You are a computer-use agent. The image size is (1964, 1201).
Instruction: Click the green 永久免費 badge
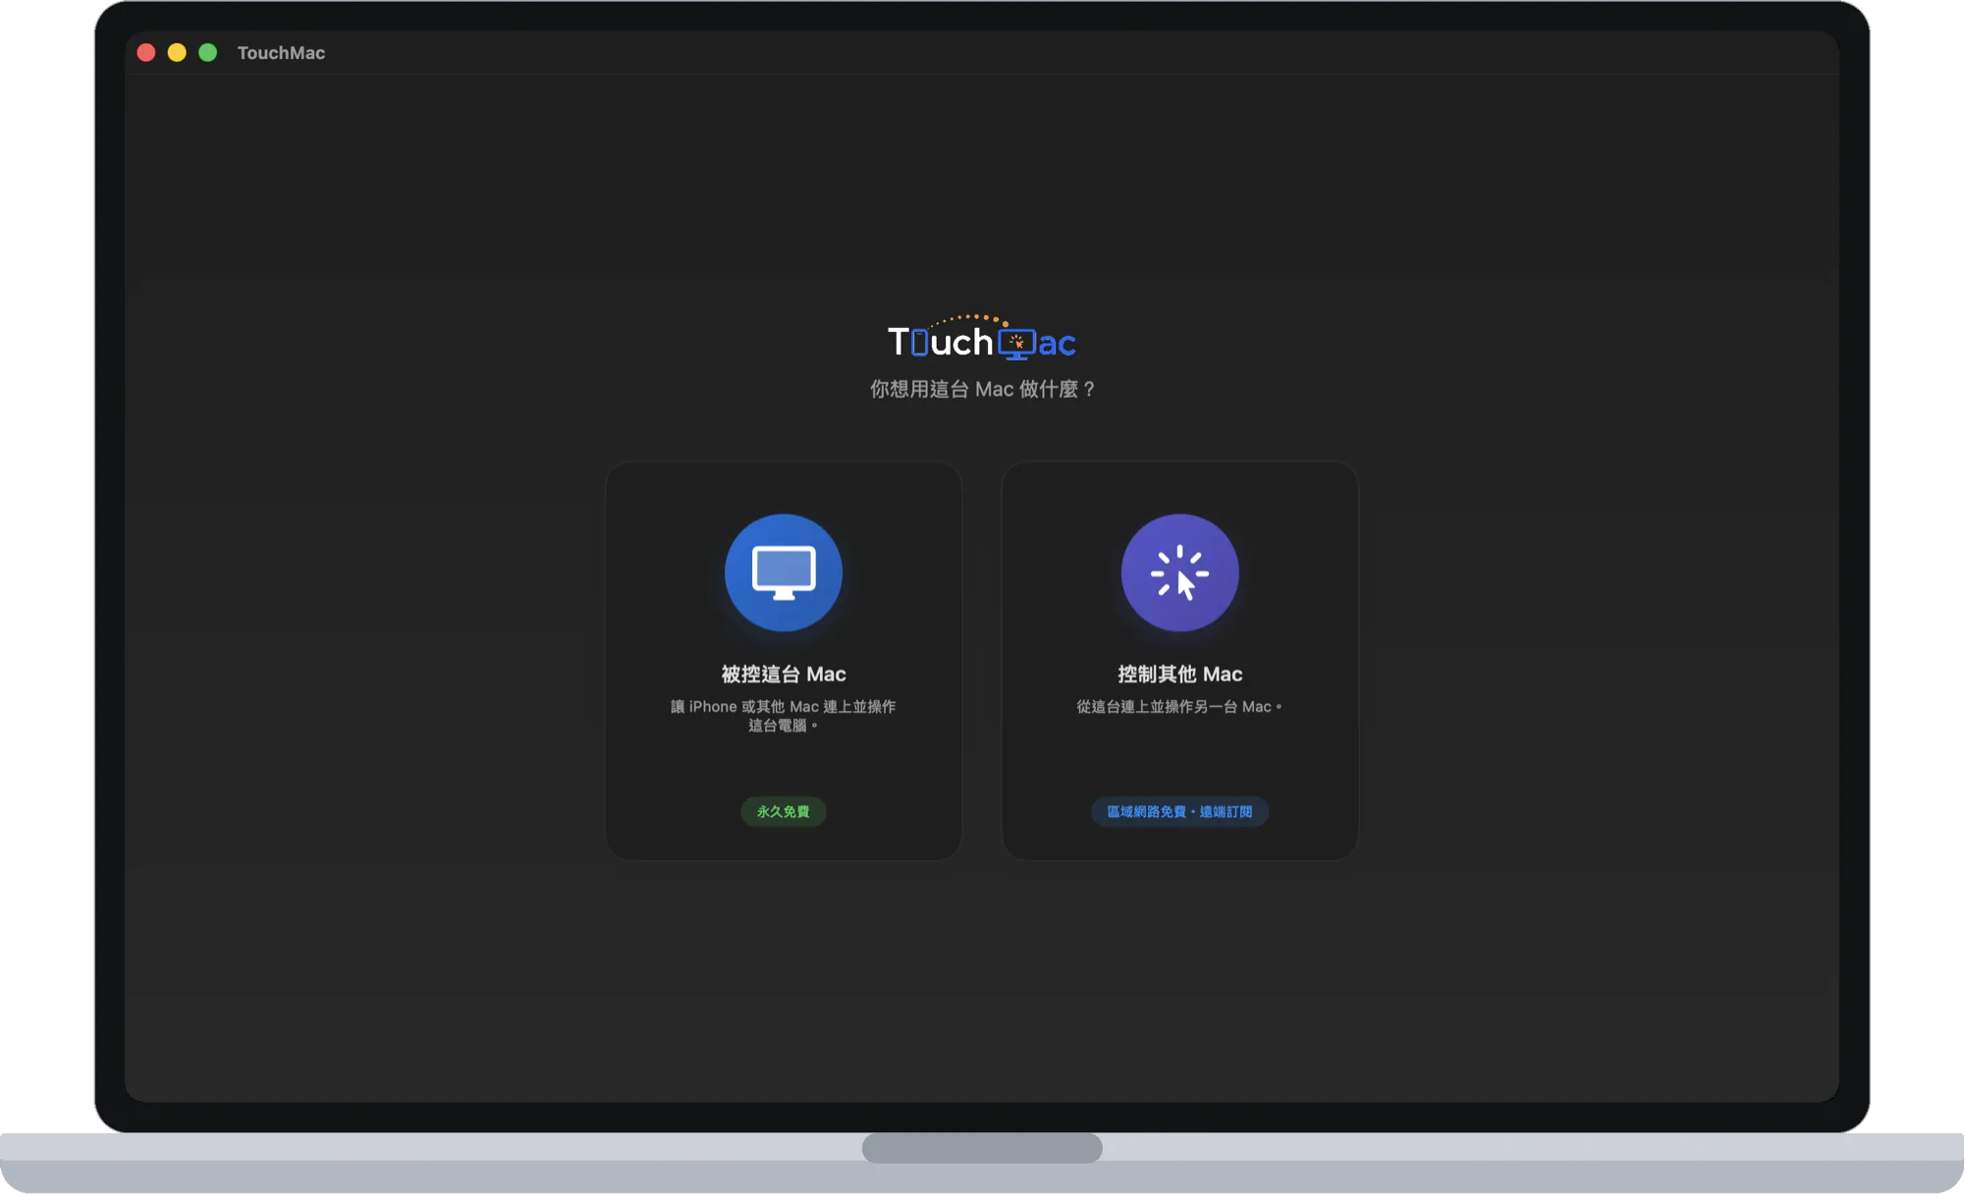click(x=784, y=811)
